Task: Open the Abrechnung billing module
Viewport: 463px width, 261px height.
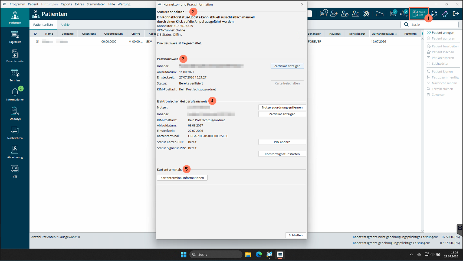Action: (x=15, y=152)
